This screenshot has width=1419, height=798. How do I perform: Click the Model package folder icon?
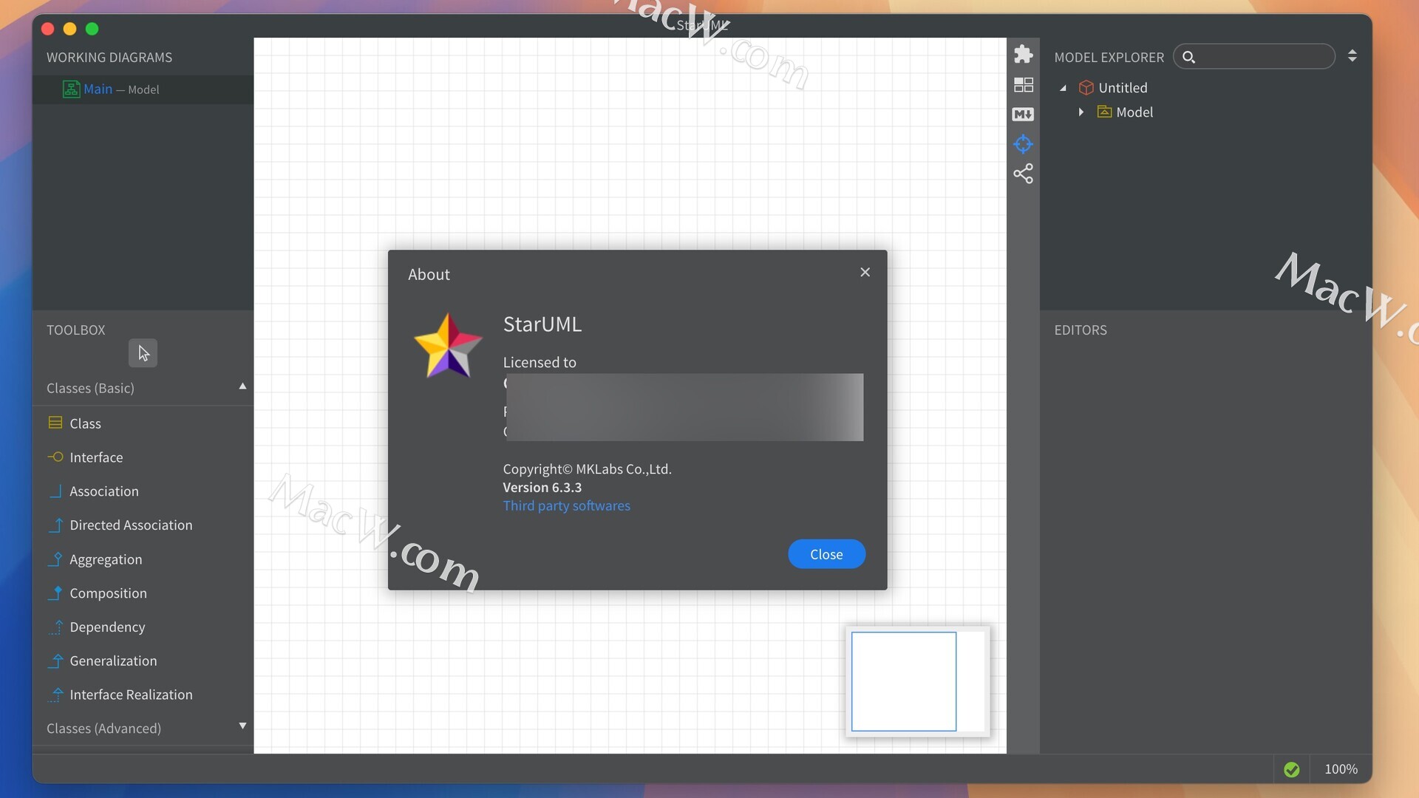coord(1104,112)
